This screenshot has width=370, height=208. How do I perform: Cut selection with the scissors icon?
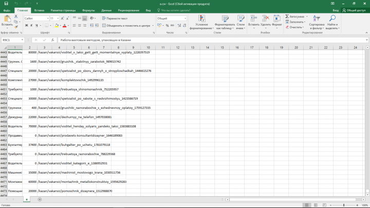(x=16, y=16)
